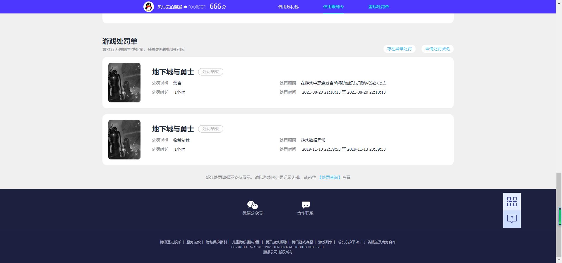Open the QR code floating button
The height and width of the screenshot is (263, 562).
tap(512, 202)
